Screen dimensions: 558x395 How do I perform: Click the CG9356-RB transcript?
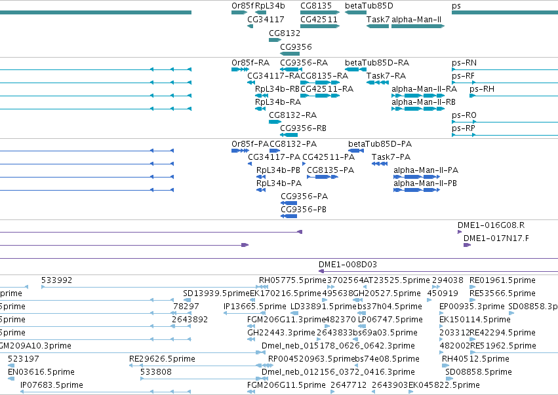click(289, 135)
